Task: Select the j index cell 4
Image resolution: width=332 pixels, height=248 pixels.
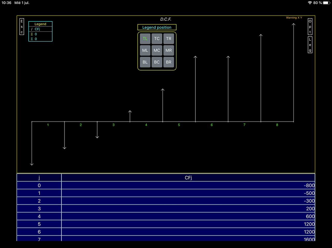Action: coord(39,216)
